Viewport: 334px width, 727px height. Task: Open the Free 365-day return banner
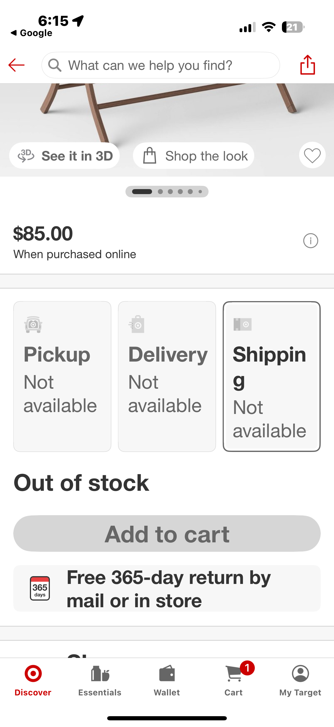point(167,588)
